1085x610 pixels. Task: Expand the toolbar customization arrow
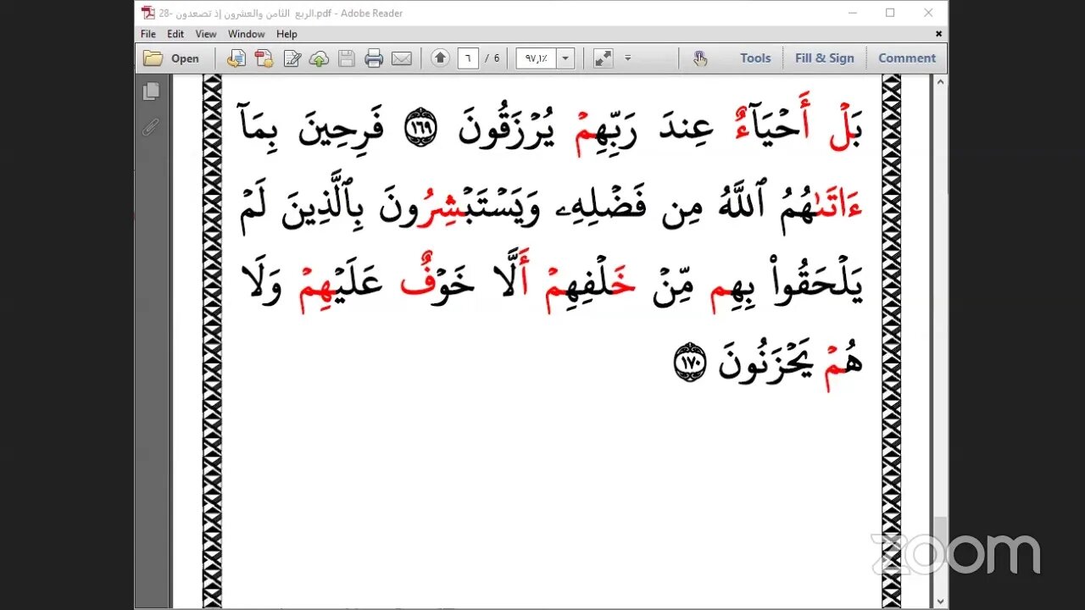tap(628, 58)
